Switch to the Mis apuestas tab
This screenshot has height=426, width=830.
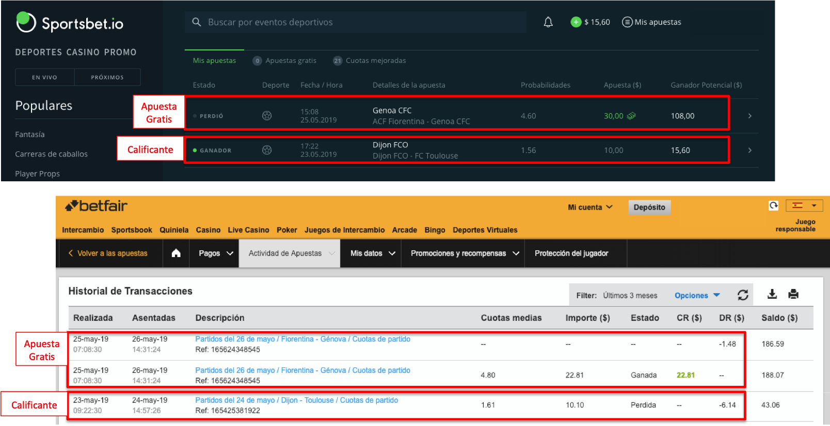[214, 60]
